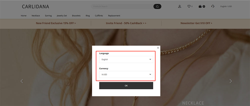Click the CARLIDANA logo
The width and height of the screenshot is (250, 106).
[x=35, y=6]
